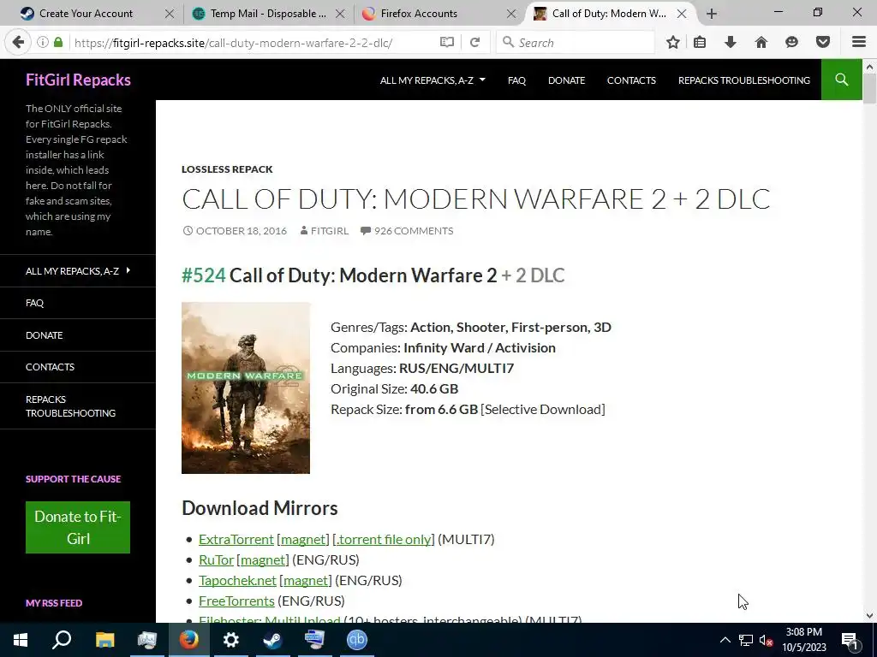
Task: Open FAQ in the left sidebar
Action: click(34, 303)
